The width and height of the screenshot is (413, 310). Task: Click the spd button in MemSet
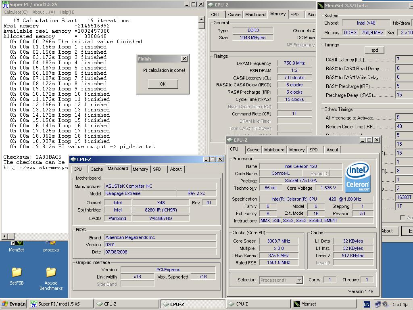click(374, 50)
